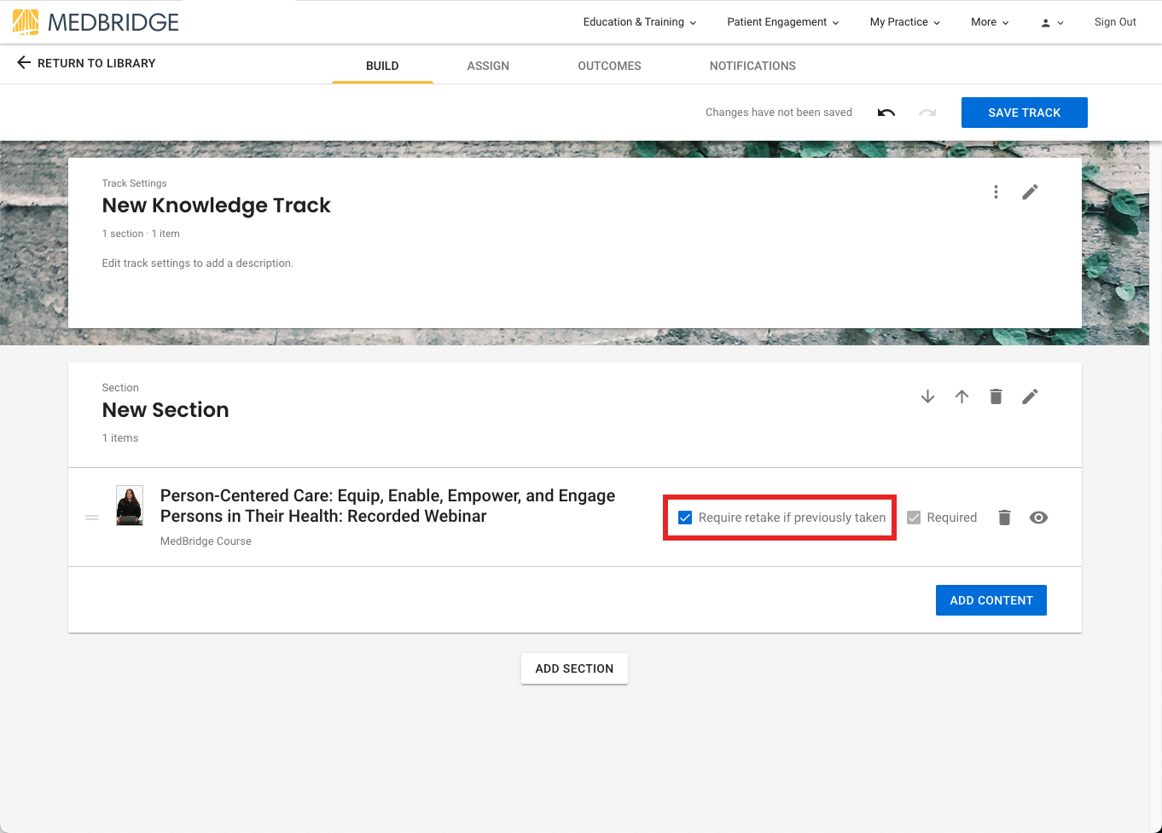Click the Add Content button
This screenshot has width=1162, height=833.
tap(991, 600)
